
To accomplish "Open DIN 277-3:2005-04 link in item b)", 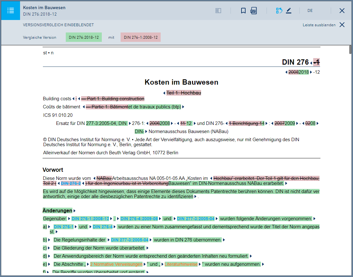I will [x=130, y=240].
